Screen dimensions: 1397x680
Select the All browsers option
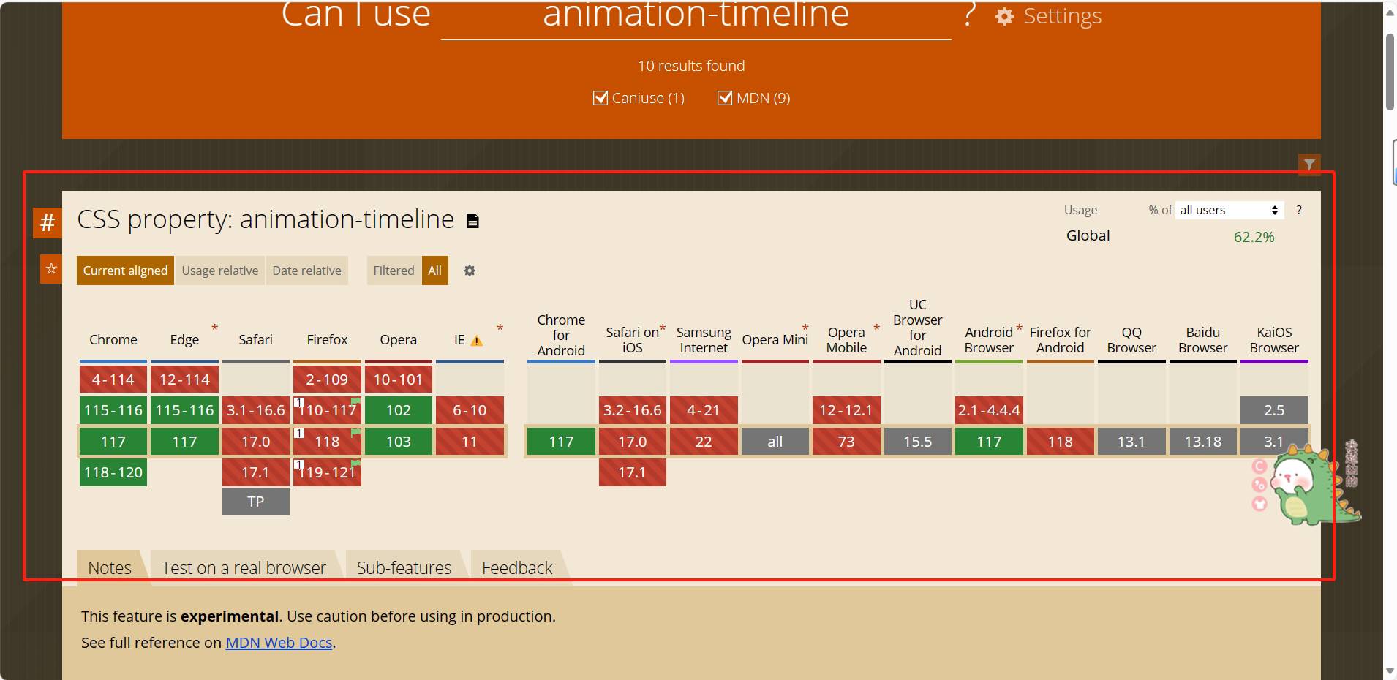(x=434, y=271)
